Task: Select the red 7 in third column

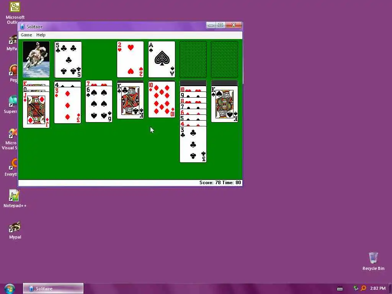Action: coord(99,83)
